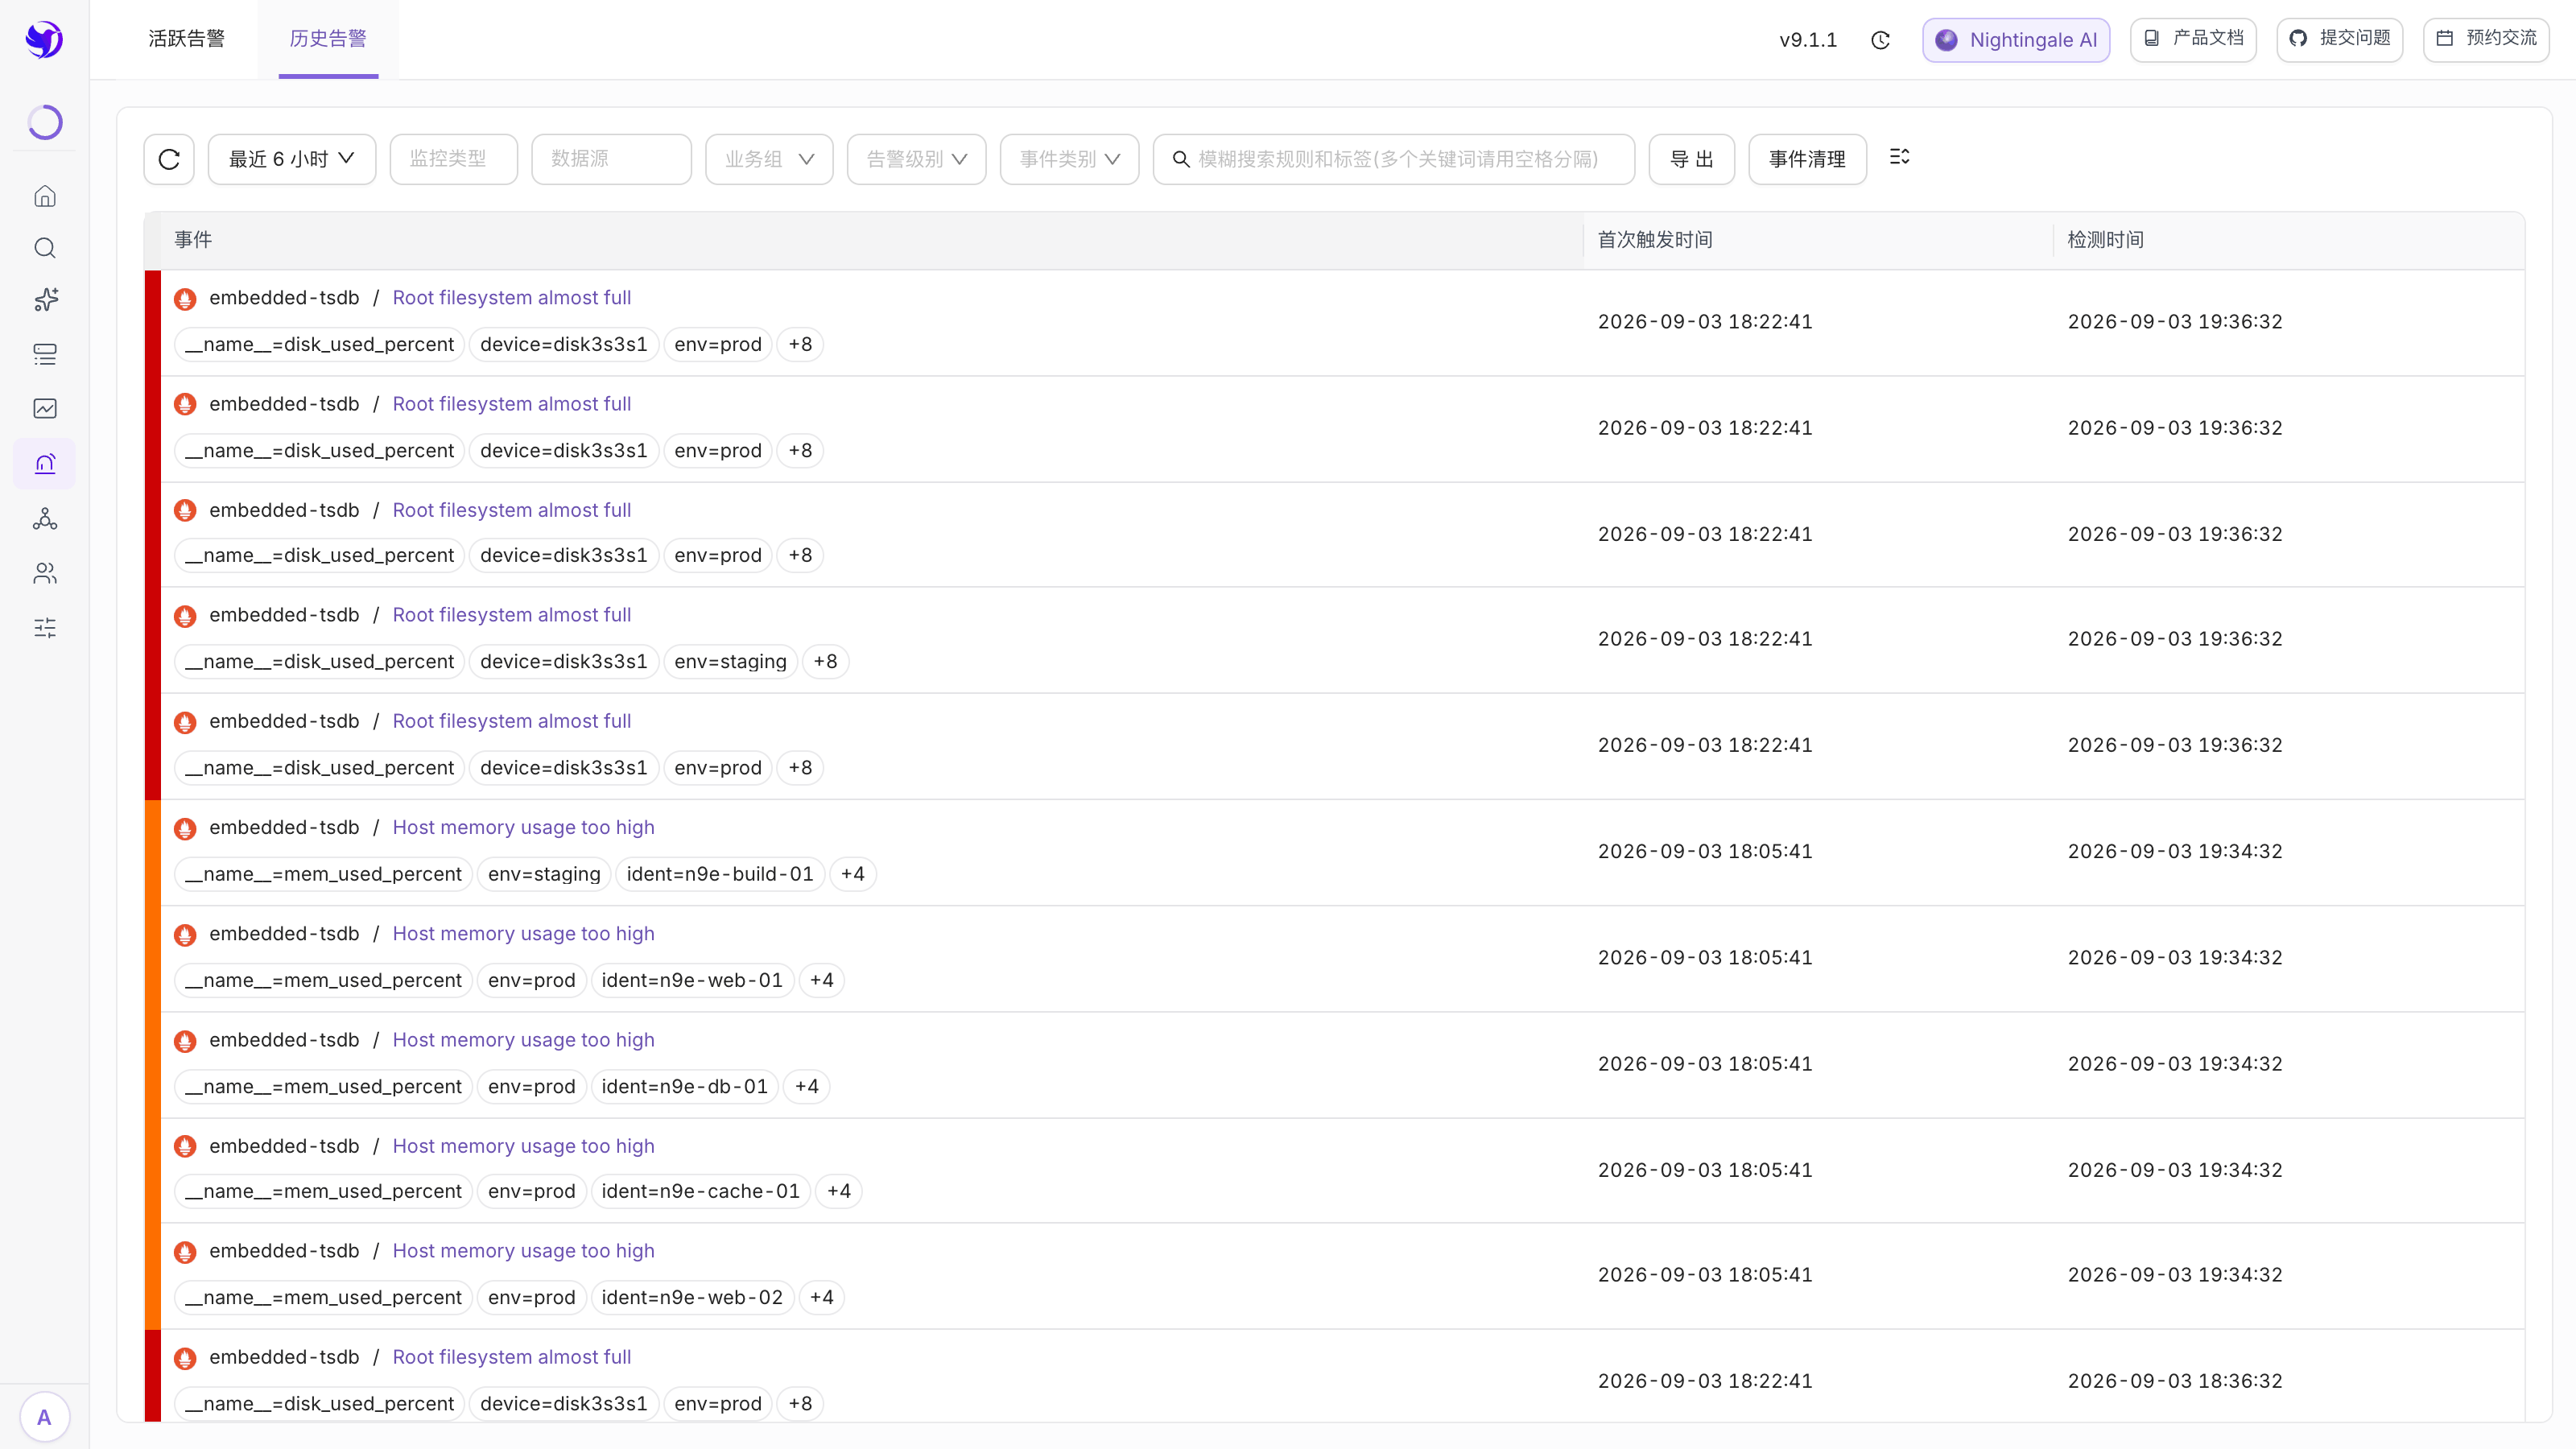The image size is (2576, 1449).
Task: Open the 数据源 filter
Action: [x=612, y=159]
